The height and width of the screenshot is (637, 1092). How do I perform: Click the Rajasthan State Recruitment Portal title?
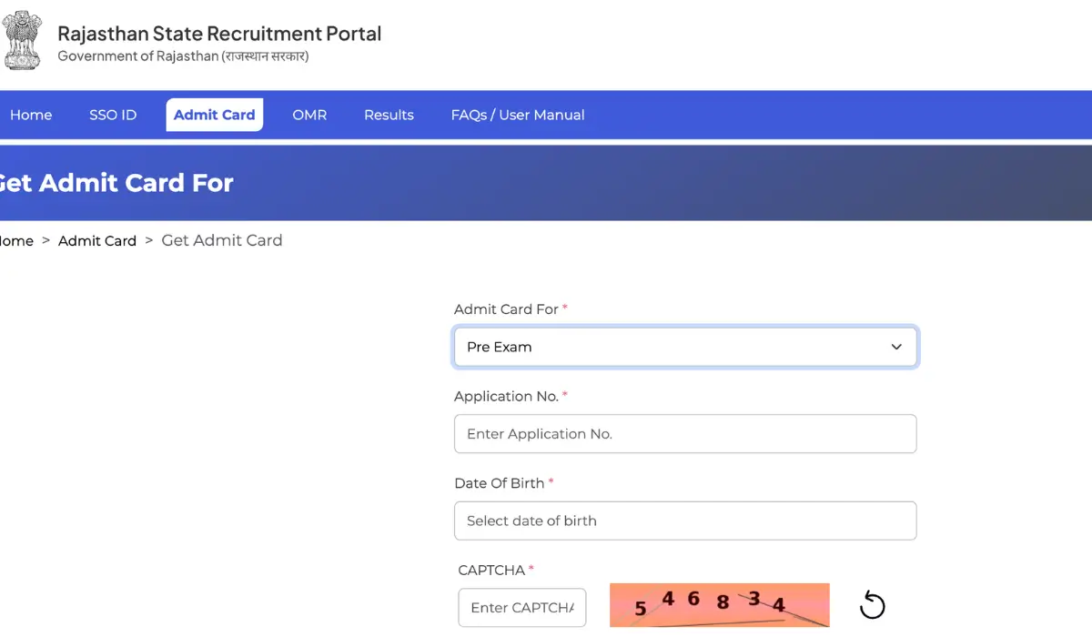[219, 34]
